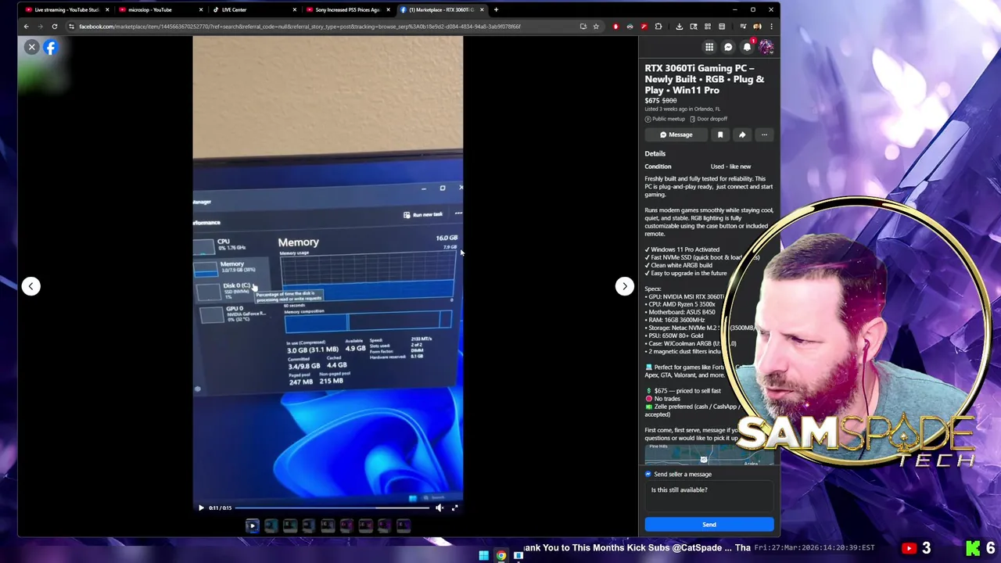Click the 'Door dropoff' label

point(709,119)
